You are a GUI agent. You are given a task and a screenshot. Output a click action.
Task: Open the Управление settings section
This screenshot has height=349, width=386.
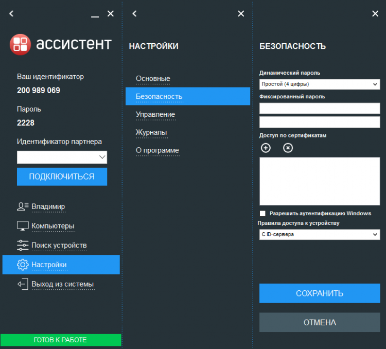point(155,114)
